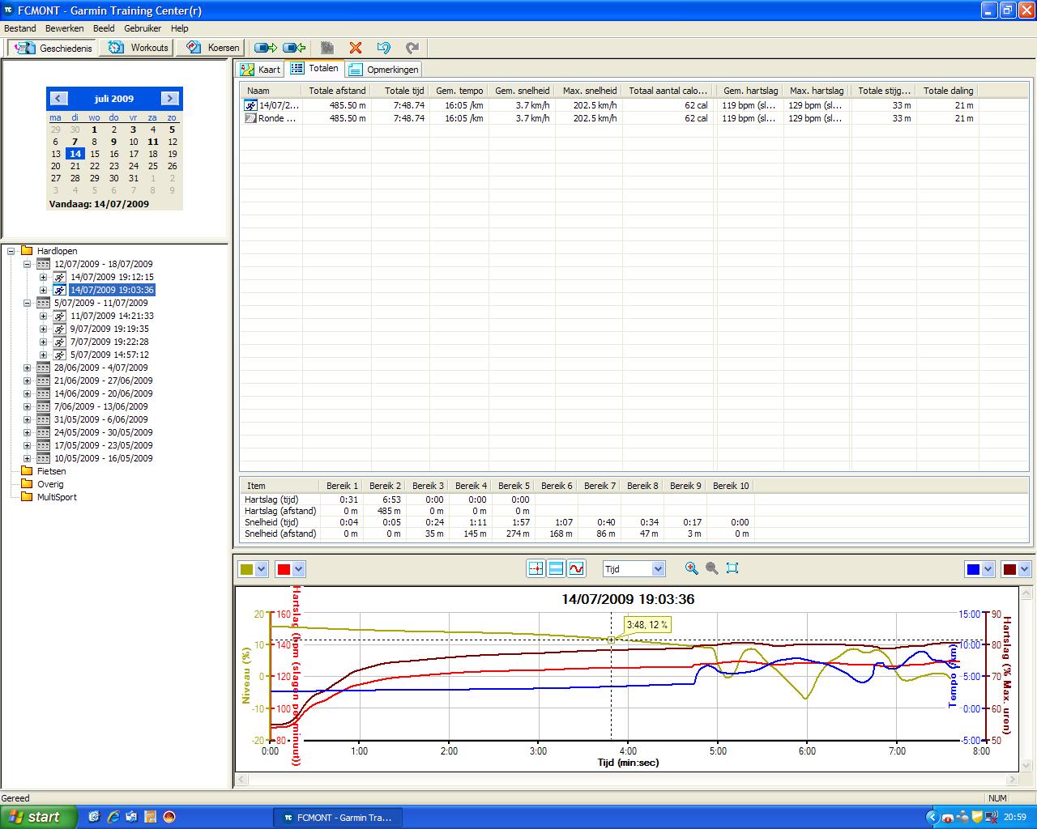The height and width of the screenshot is (829, 1037).
Task: Click juli 2009 calendar title
Action: tap(114, 99)
